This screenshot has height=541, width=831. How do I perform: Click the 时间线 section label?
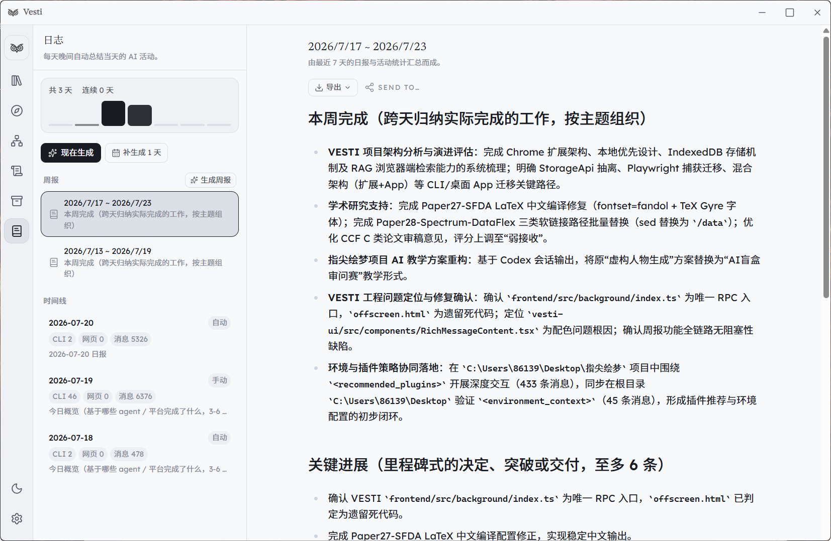click(x=55, y=301)
